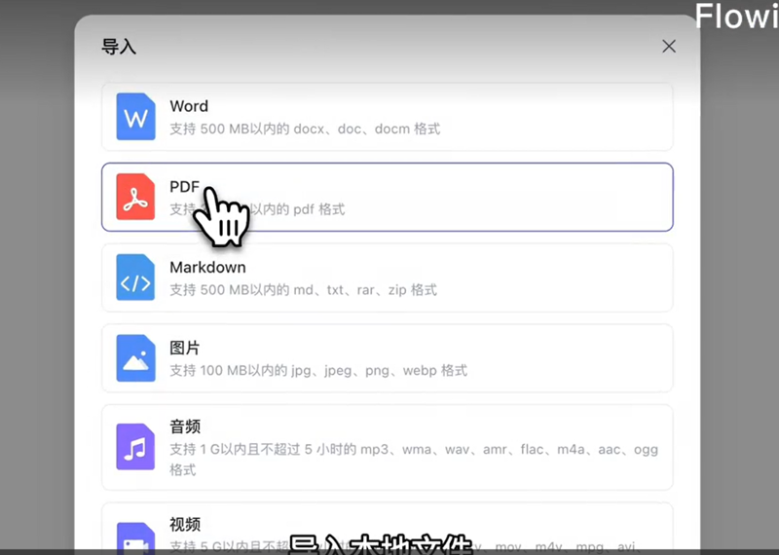Select the 音频 import option title
Screen dimensions: 779x555
184,426
